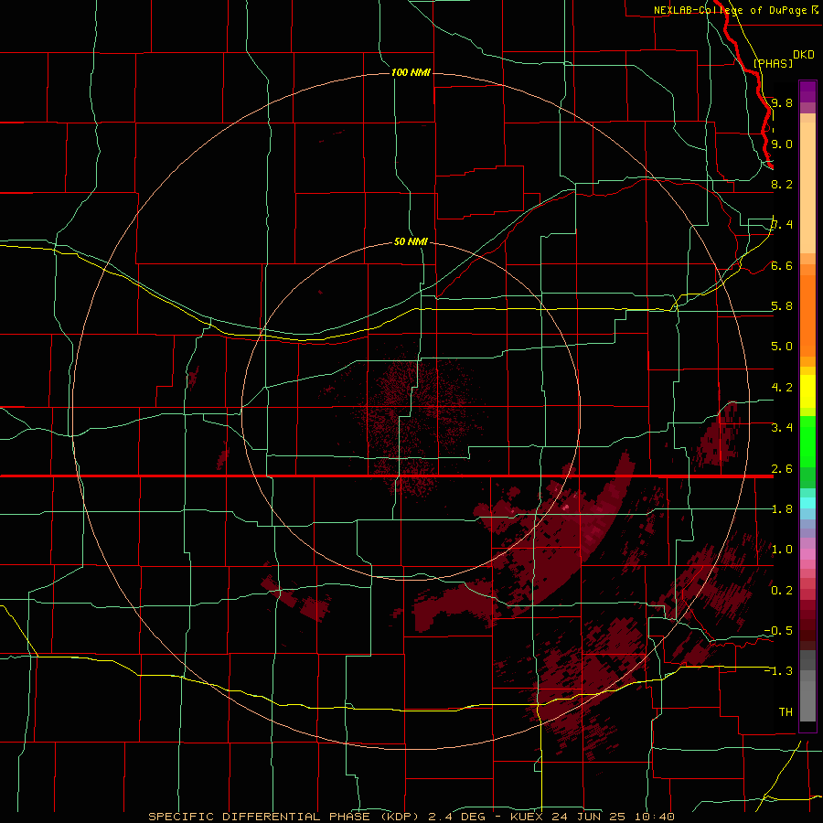Click the orange segment of the color bar

click(807, 315)
